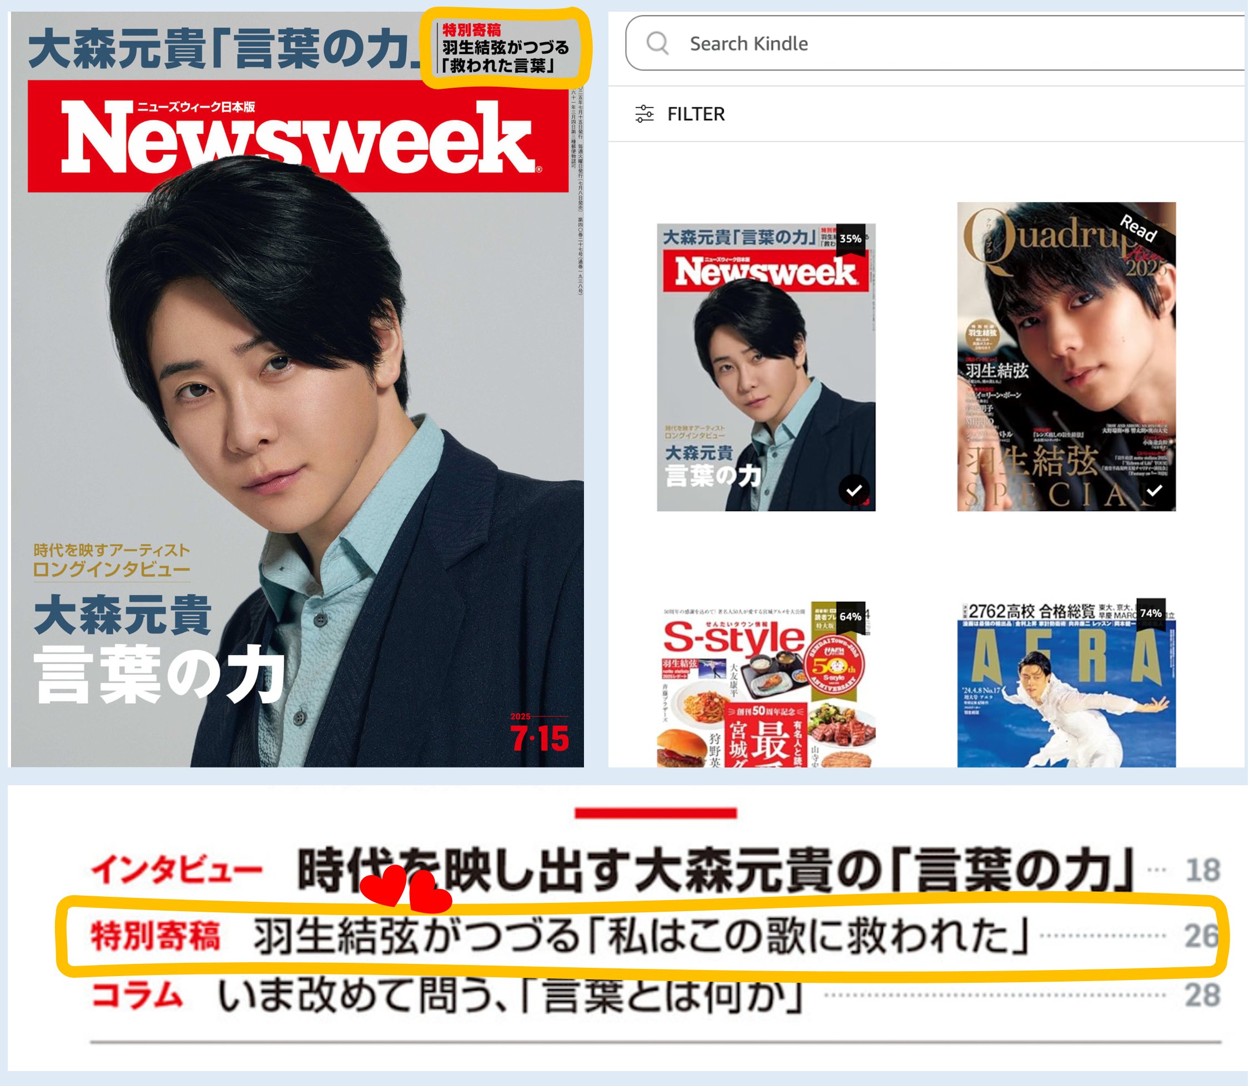1249x1086 pixels.
Task: Click the large Newsweek masthead logo
Action: click(298, 137)
